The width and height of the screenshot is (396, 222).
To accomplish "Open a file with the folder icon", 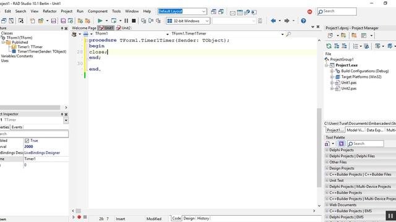I will point(41,20).
